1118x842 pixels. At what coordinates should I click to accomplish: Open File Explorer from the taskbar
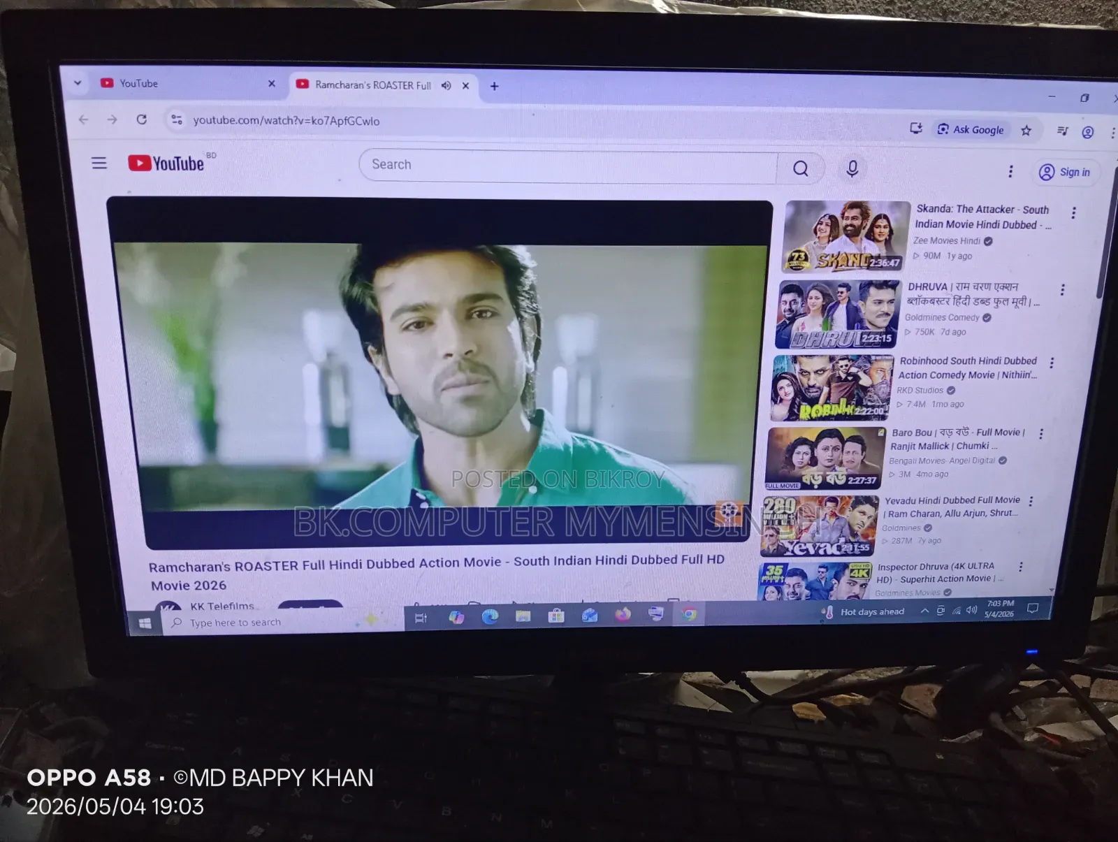(523, 616)
